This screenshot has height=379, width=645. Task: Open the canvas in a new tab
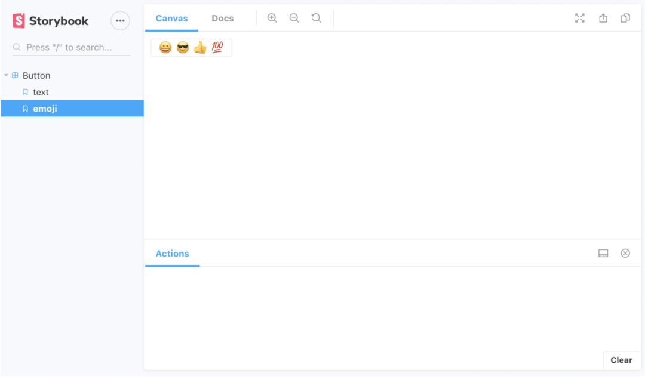point(603,18)
